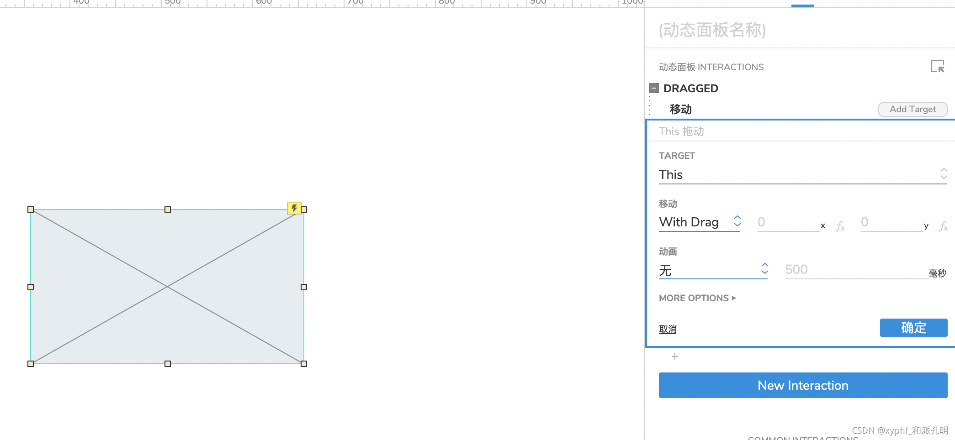Select the top-middle resize handle of the panel
955x440 pixels.
point(168,210)
